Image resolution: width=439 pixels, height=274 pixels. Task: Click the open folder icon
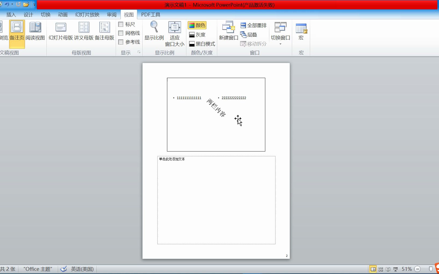(x=26, y=4)
